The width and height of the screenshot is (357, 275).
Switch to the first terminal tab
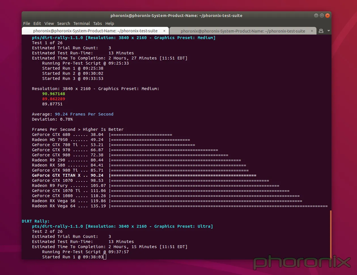click(95, 31)
